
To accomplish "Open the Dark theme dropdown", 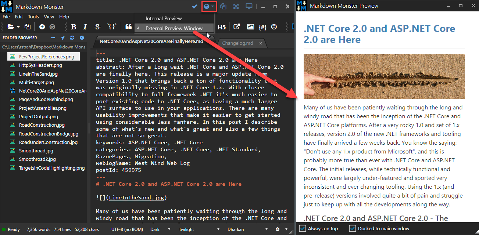I will 160,229.
